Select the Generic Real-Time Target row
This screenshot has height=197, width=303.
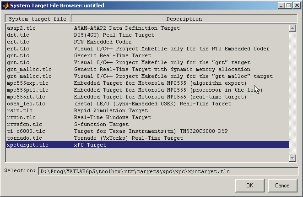[147, 55]
